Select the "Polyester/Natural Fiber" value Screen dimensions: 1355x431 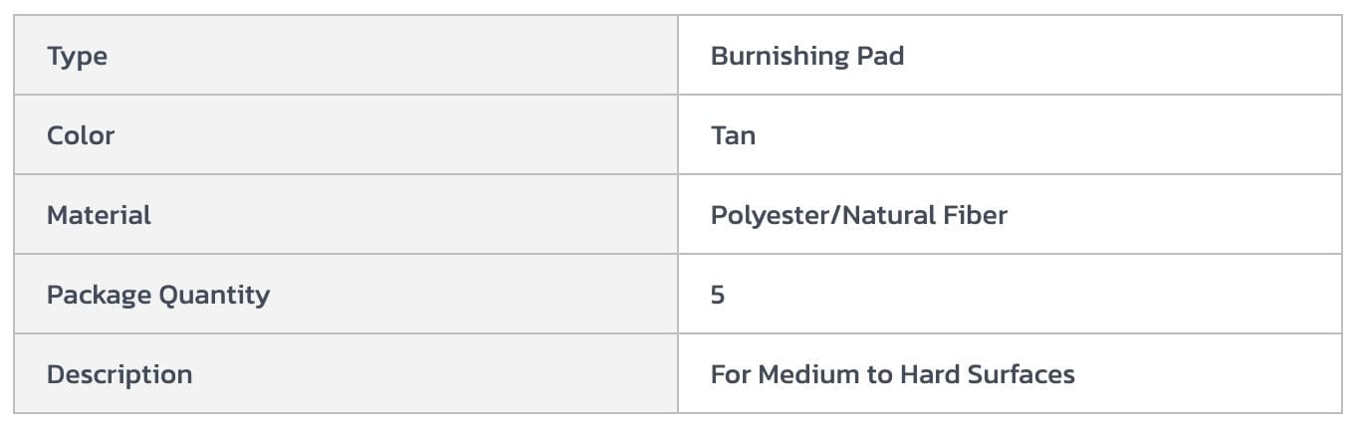(x=858, y=215)
